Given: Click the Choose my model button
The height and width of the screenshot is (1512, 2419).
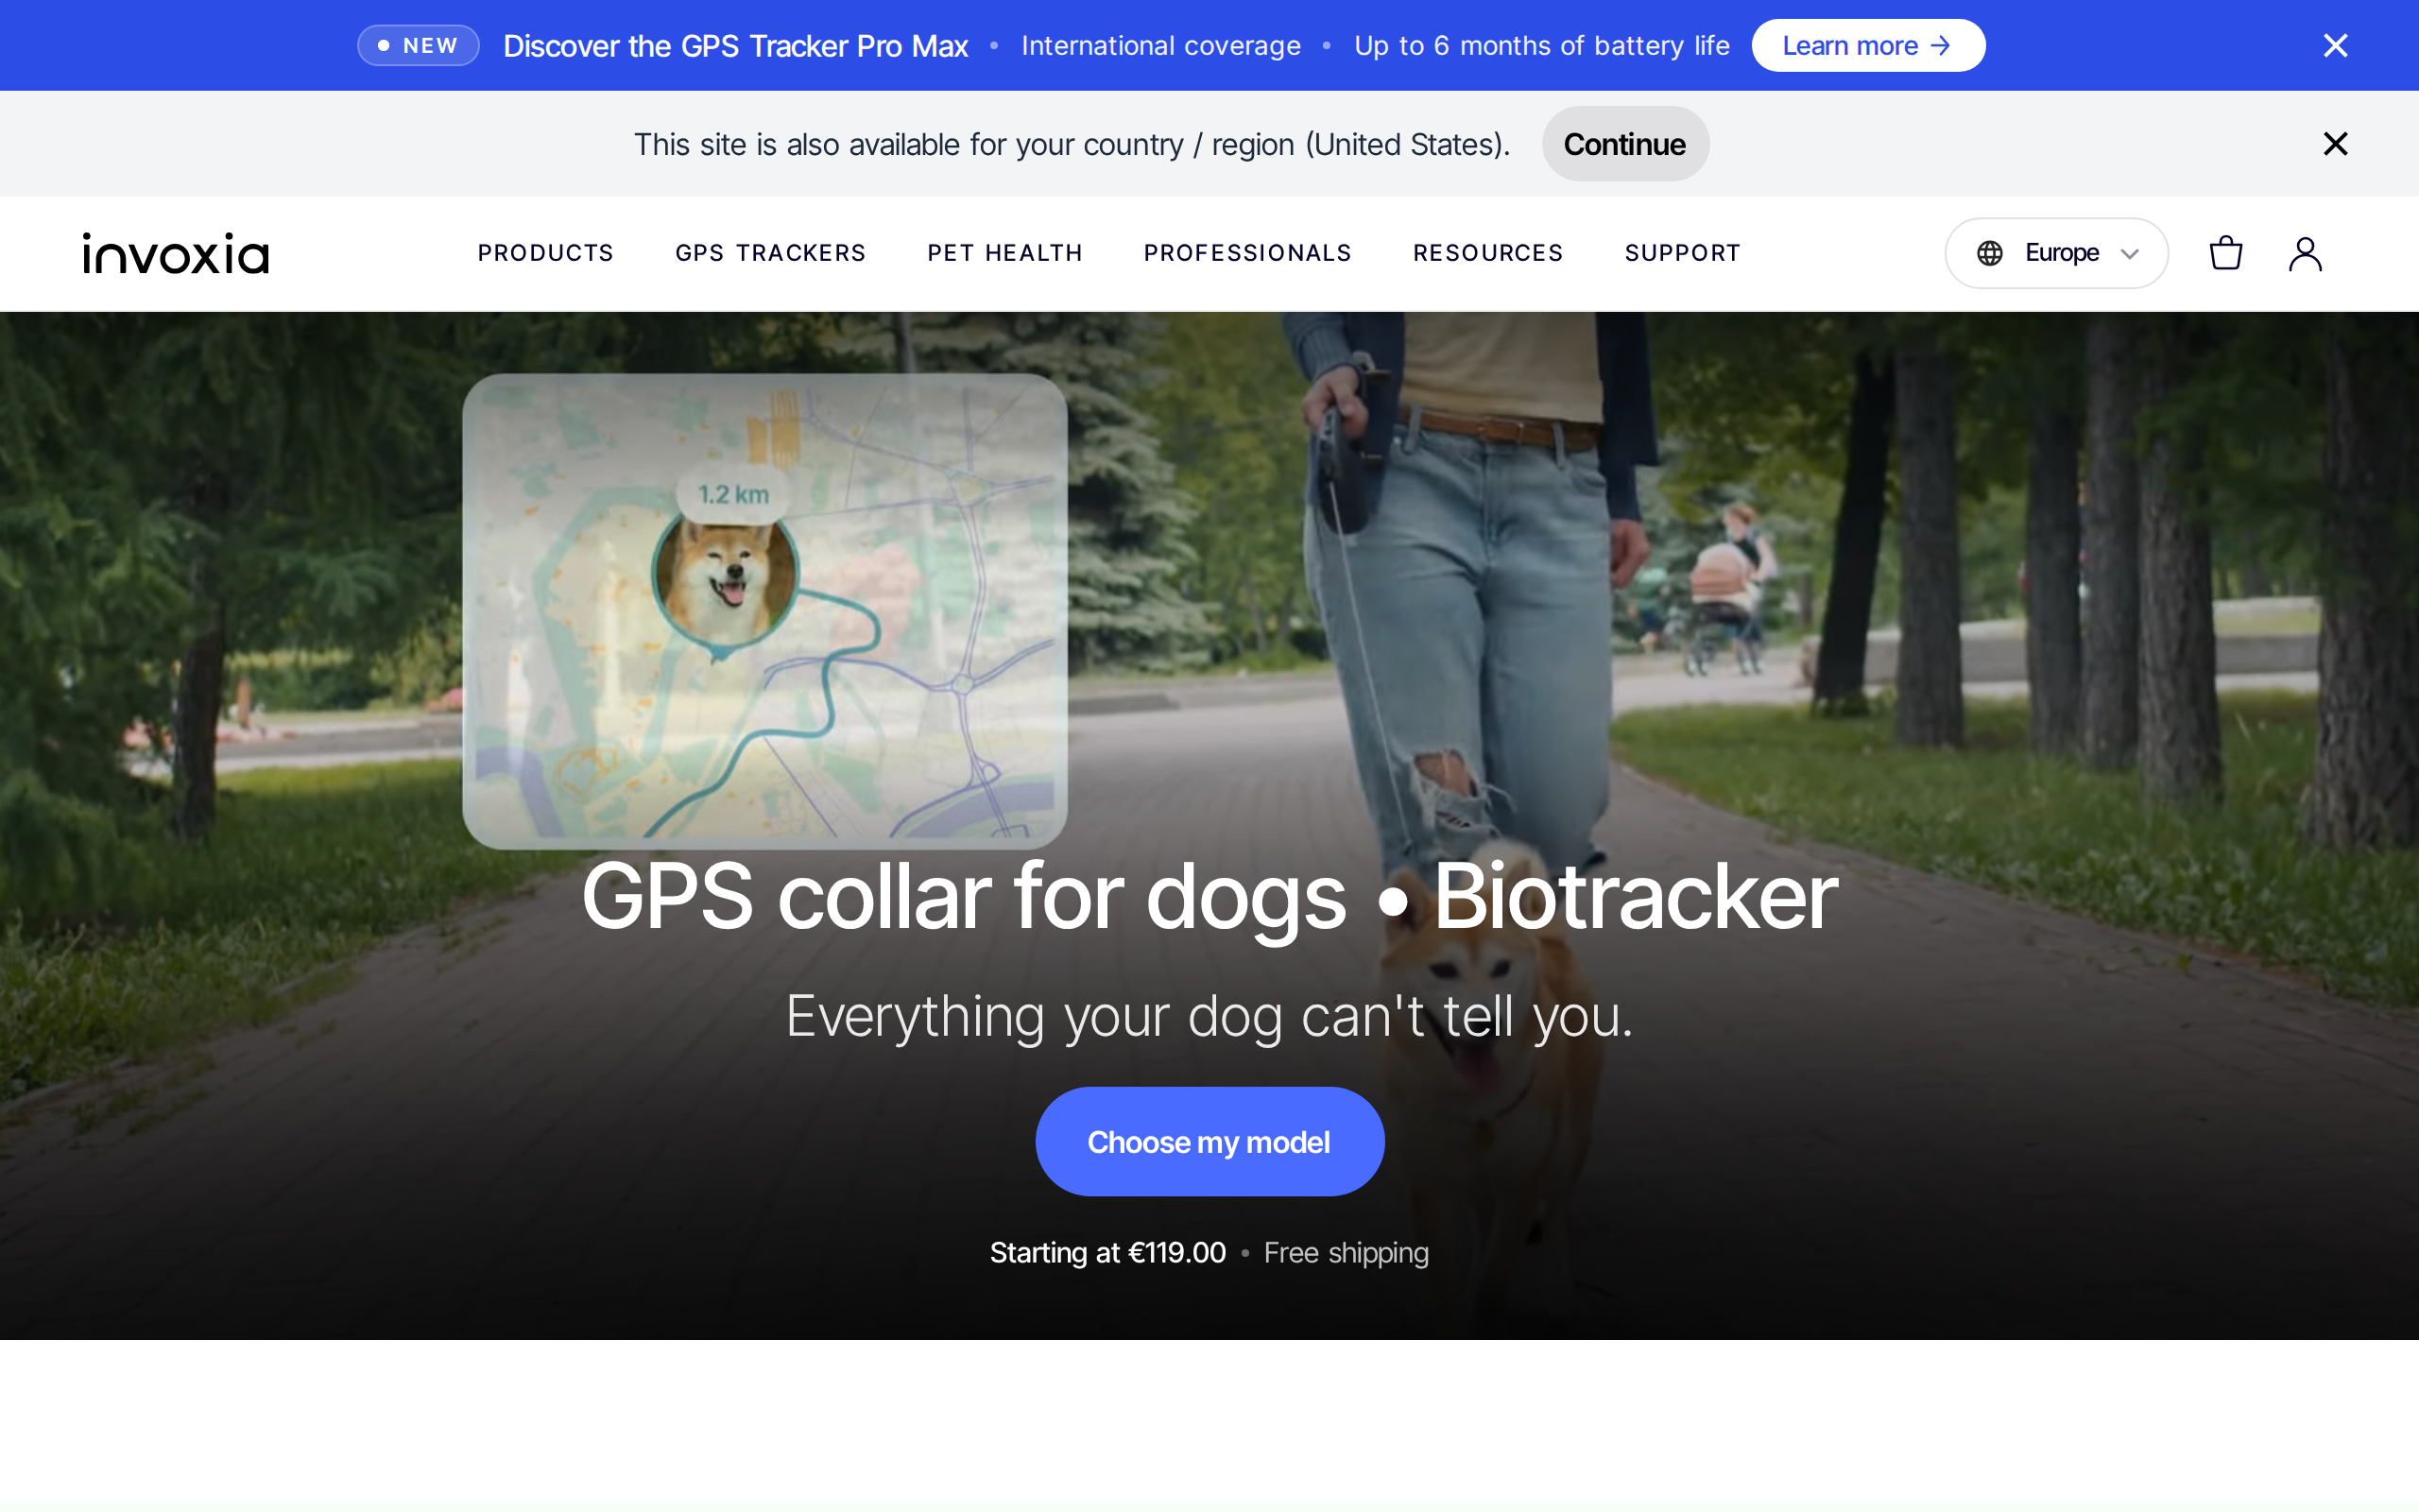Looking at the screenshot, I should click(1209, 1141).
